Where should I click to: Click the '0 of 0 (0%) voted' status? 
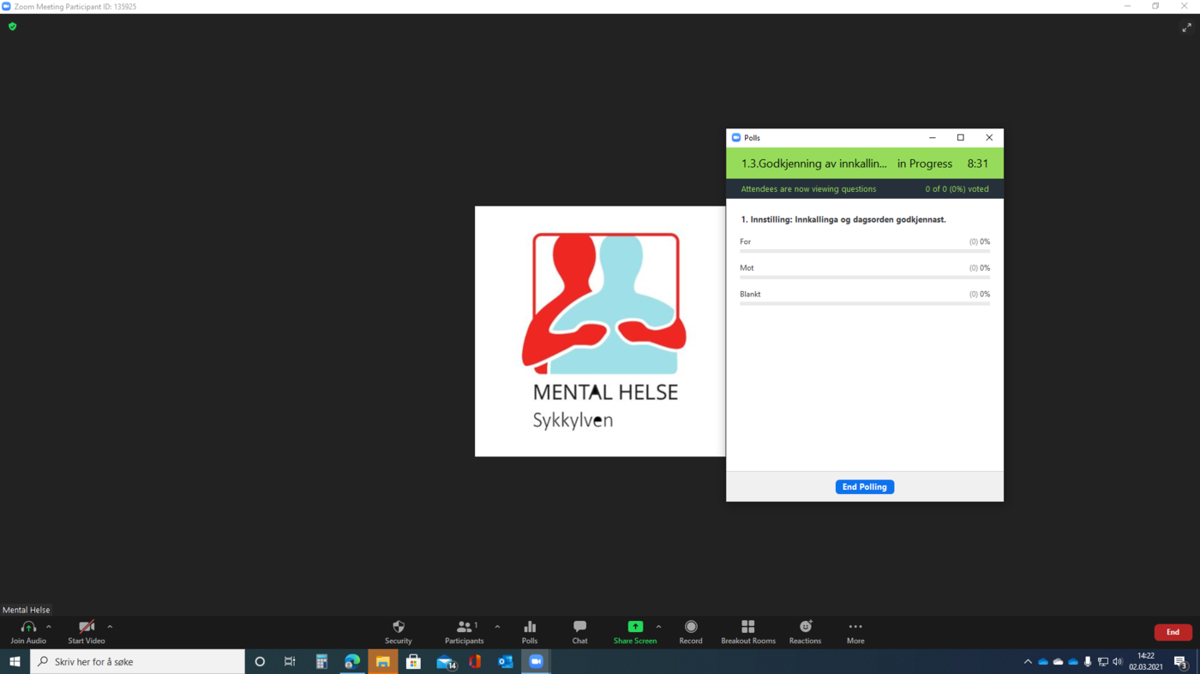coord(957,189)
